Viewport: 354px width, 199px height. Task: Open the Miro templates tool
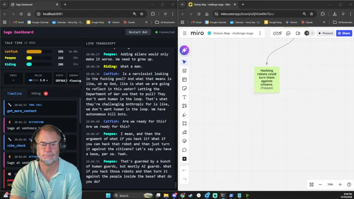[x=184, y=80]
